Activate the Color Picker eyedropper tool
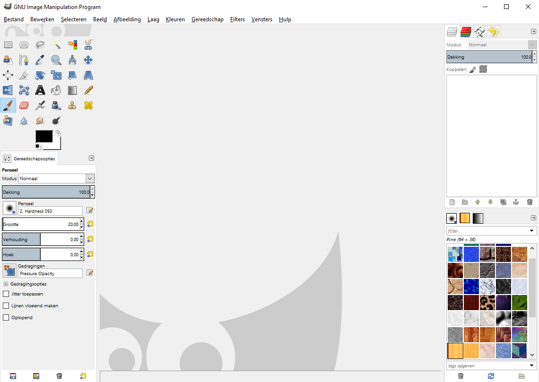Viewport: 539px width, 382px height. pos(40,60)
